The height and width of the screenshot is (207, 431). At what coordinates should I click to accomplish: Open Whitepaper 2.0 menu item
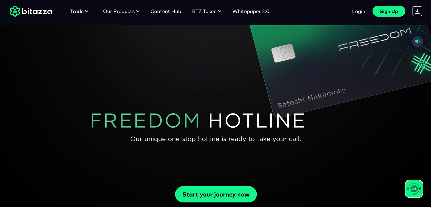tap(251, 11)
